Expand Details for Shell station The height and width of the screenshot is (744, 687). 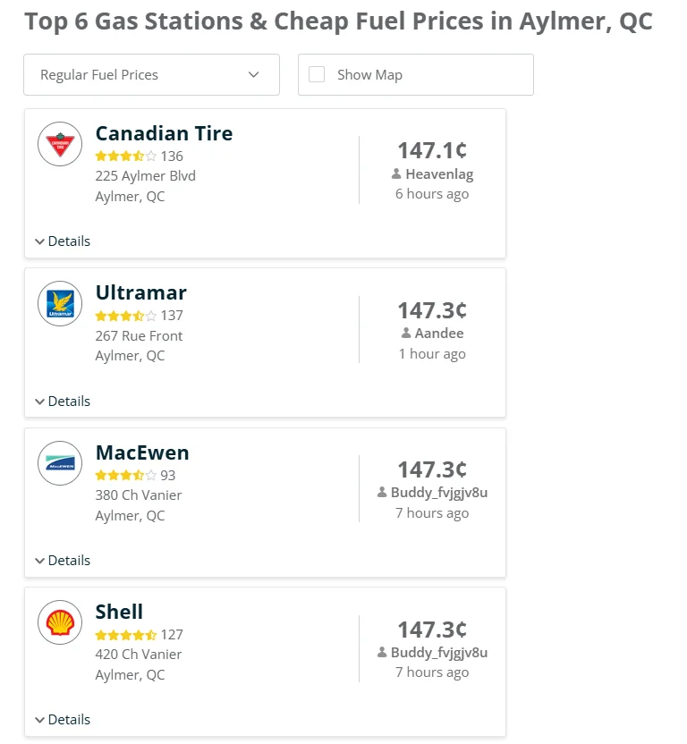coord(63,720)
